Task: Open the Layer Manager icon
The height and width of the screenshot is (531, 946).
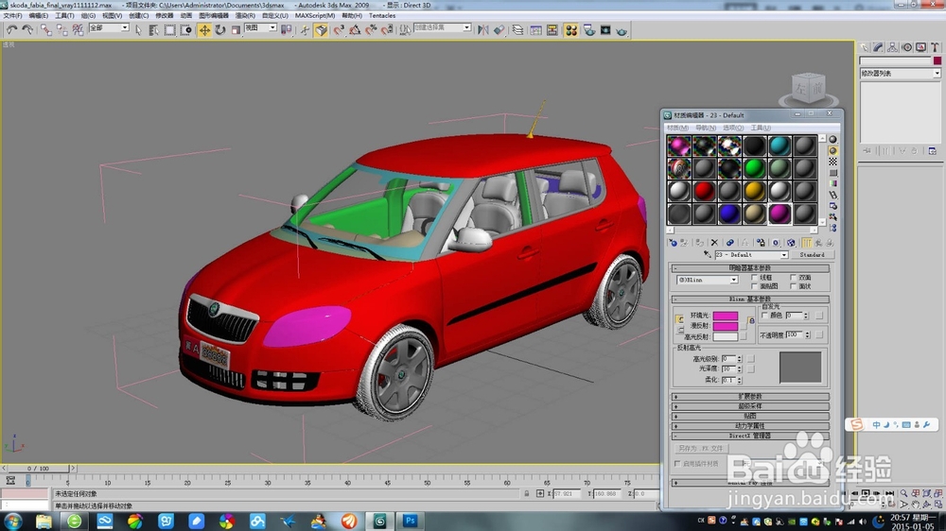Action: coord(517,30)
